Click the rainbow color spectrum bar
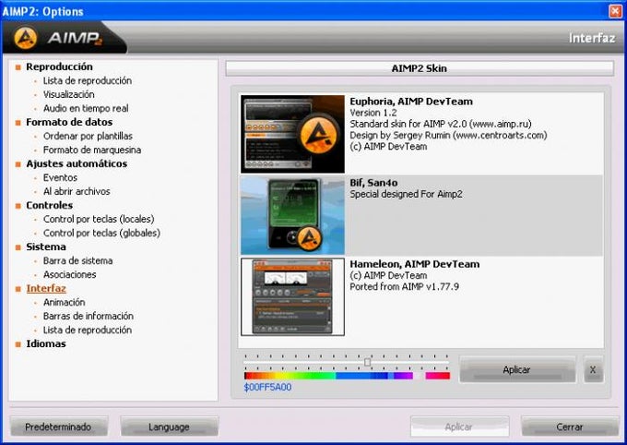The height and width of the screenshot is (445, 627). [x=347, y=376]
